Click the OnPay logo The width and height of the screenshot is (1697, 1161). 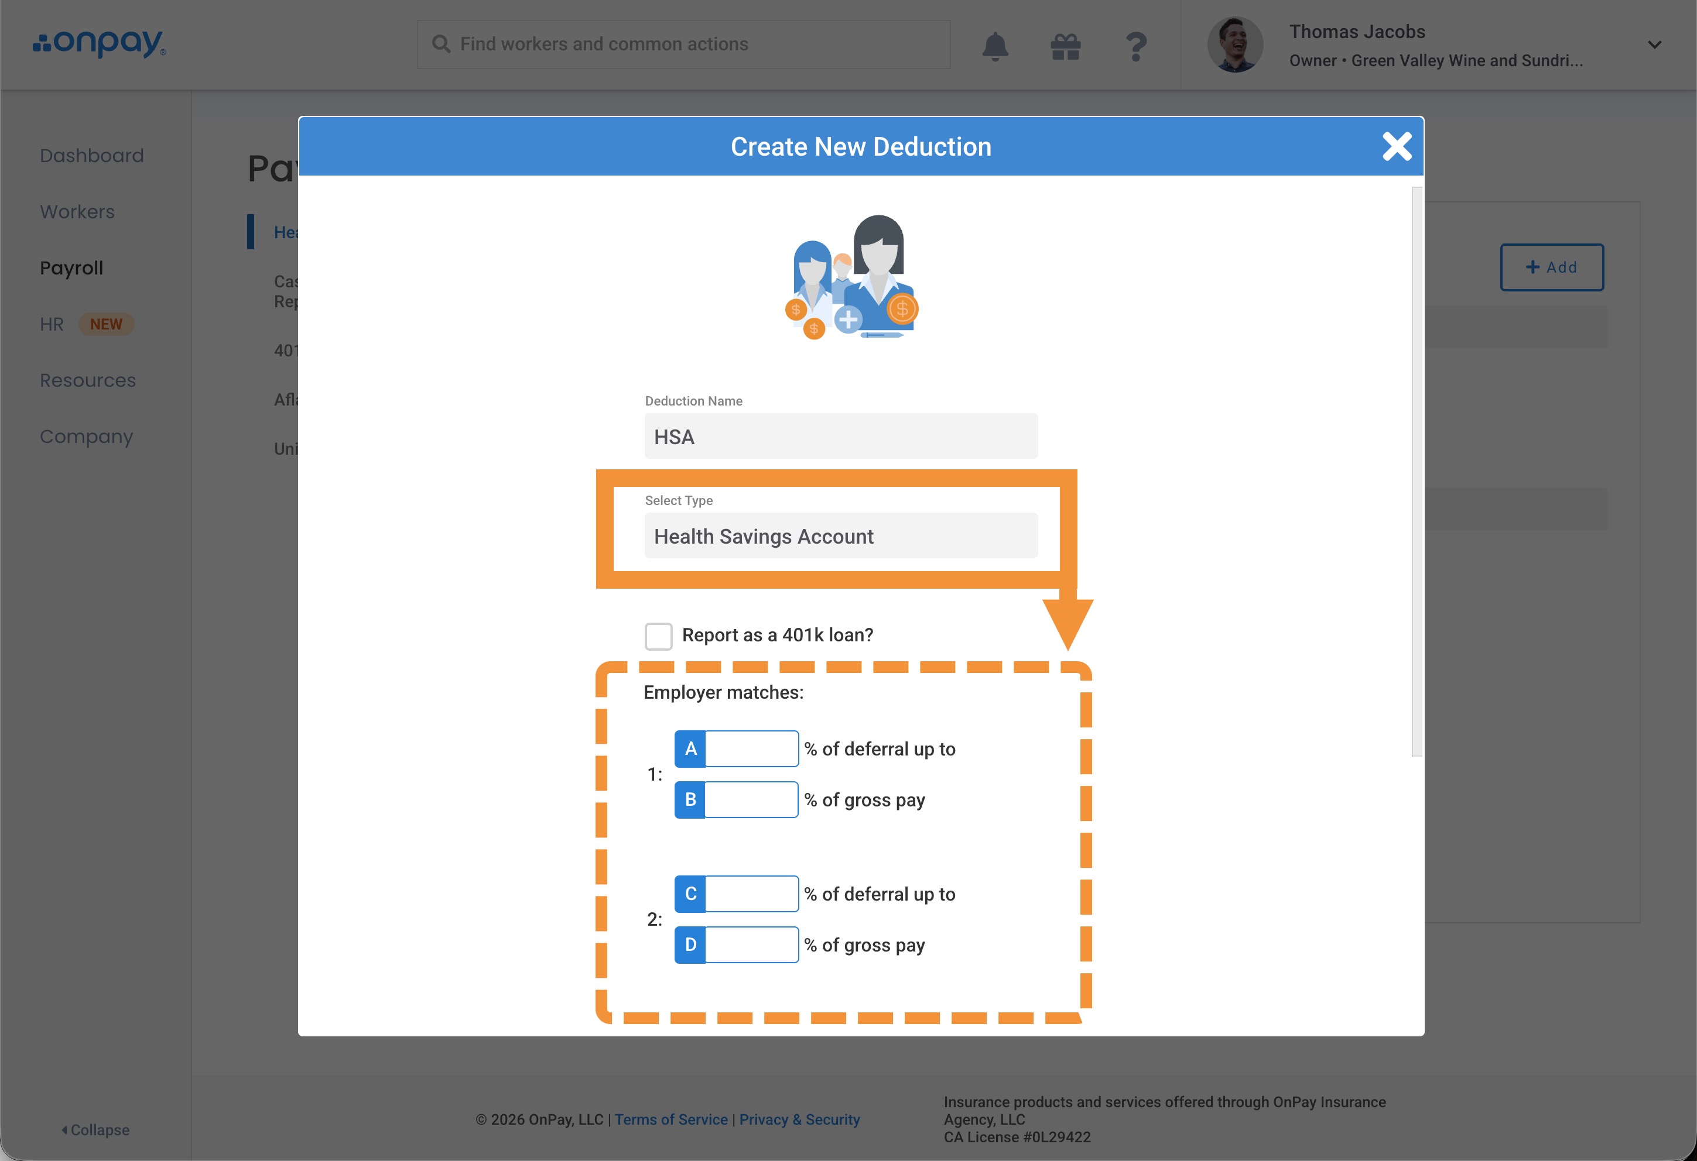coord(100,44)
